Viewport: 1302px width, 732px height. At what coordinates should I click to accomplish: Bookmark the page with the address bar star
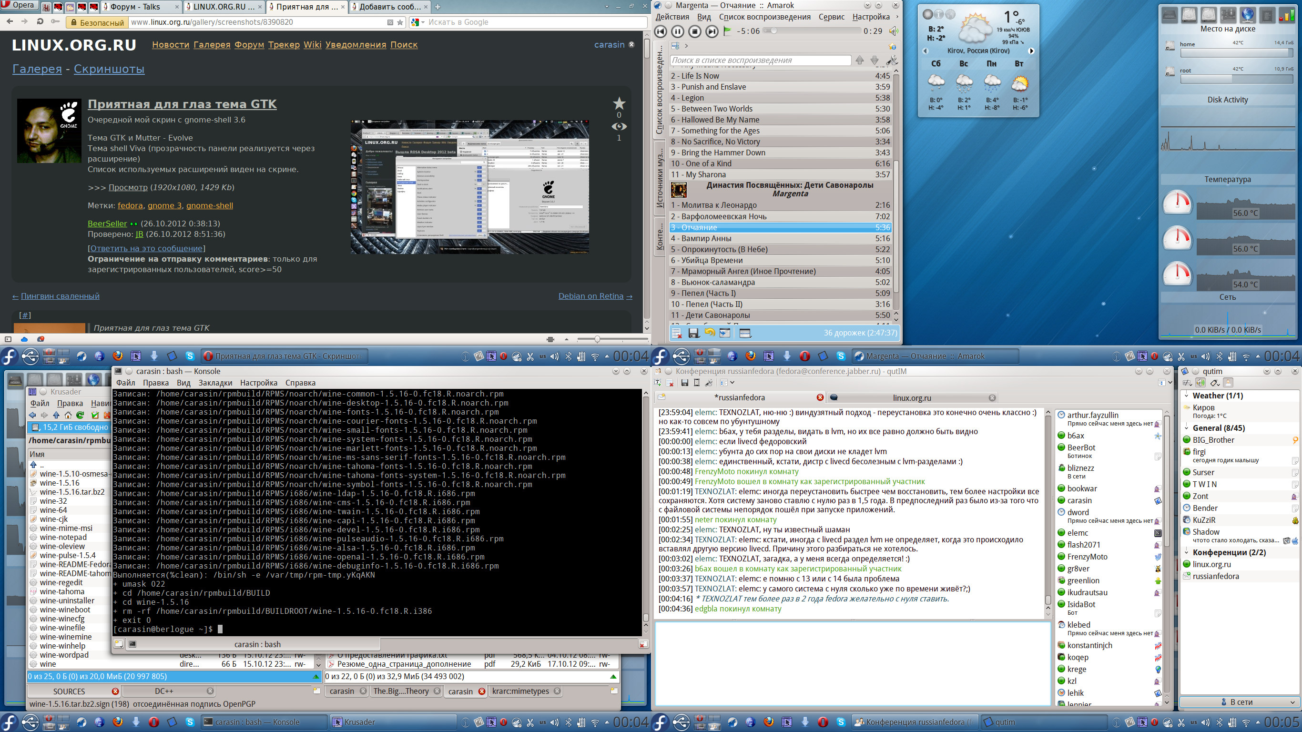click(400, 22)
